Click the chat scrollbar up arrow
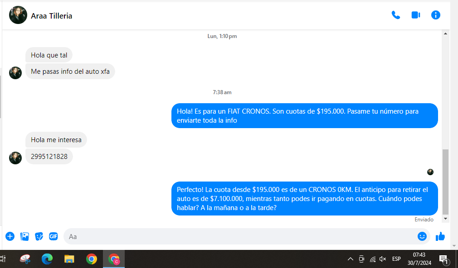 pos(445,33)
